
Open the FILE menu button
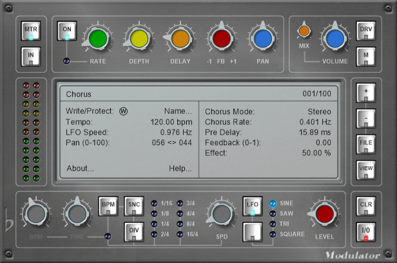click(x=365, y=142)
